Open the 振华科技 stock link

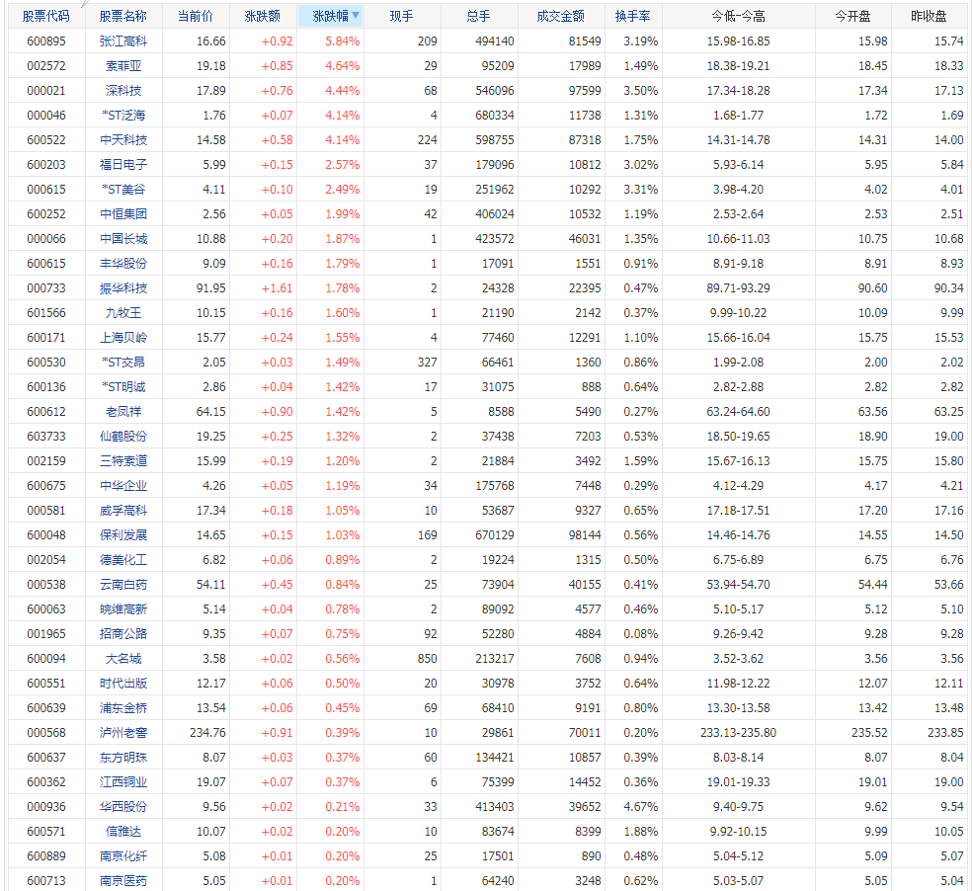coord(123,288)
